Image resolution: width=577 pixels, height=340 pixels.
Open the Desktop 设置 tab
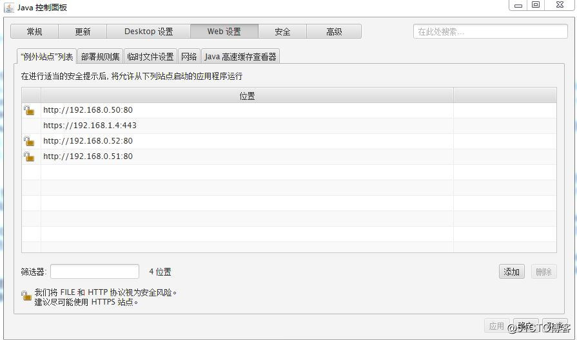(149, 32)
